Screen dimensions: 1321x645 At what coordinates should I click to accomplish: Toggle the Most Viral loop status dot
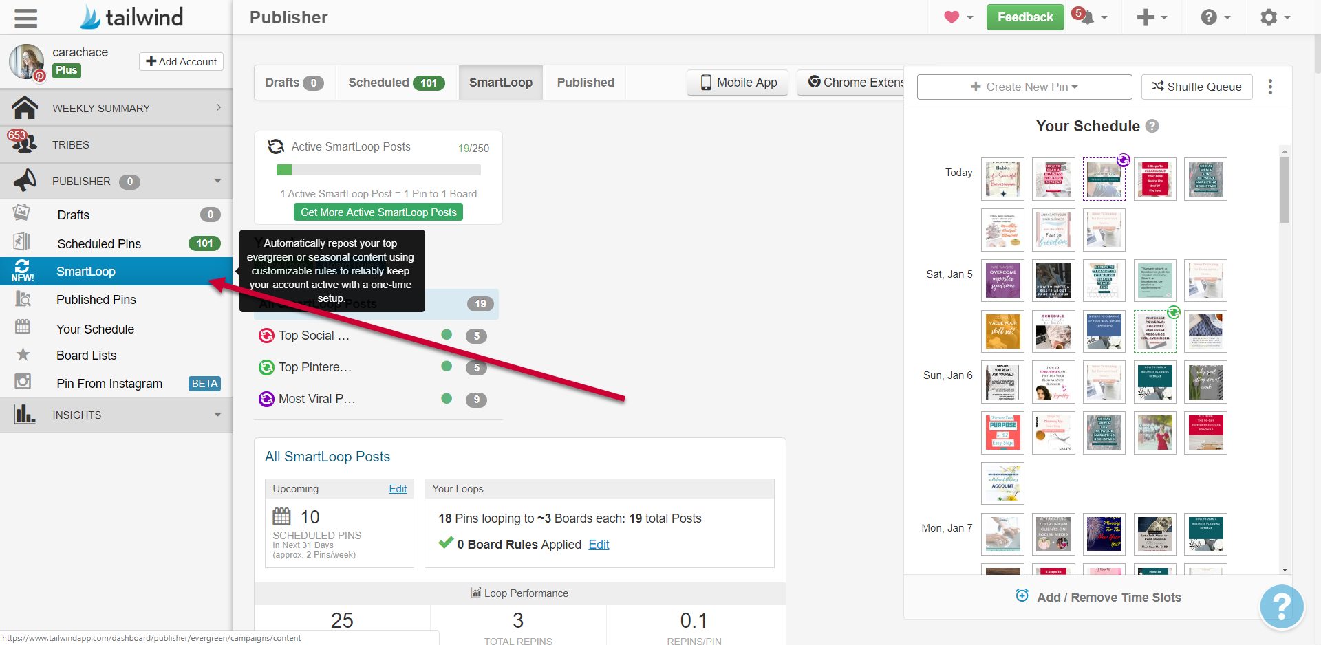coord(447,397)
